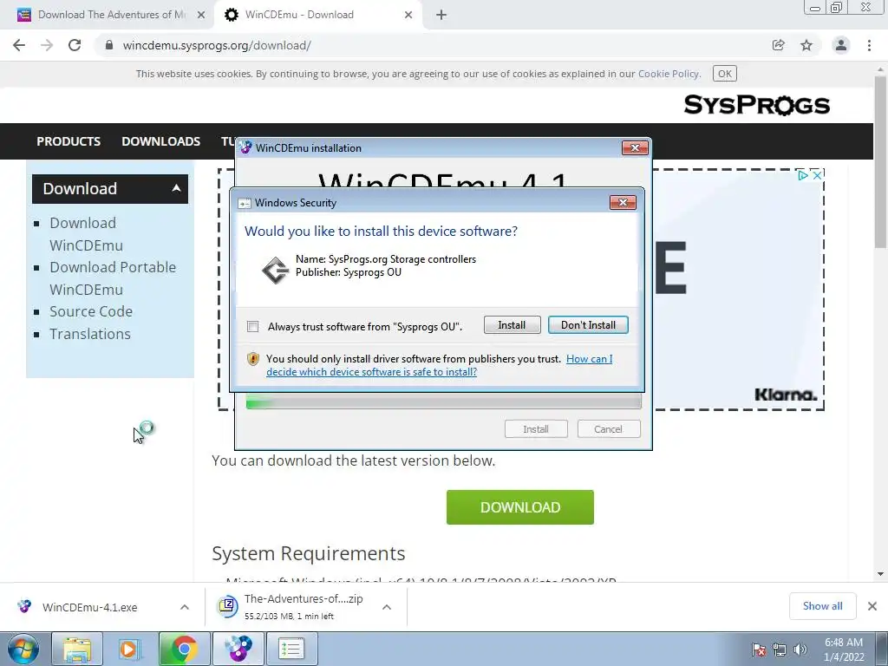This screenshot has height=666, width=888.
Task: Open the Windows Start orb
Action: [x=23, y=649]
